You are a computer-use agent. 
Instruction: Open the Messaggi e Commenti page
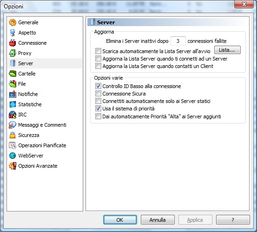tap(42, 125)
